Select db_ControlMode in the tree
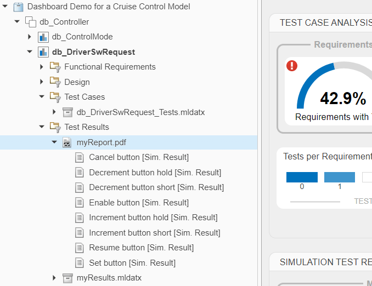 point(82,37)
